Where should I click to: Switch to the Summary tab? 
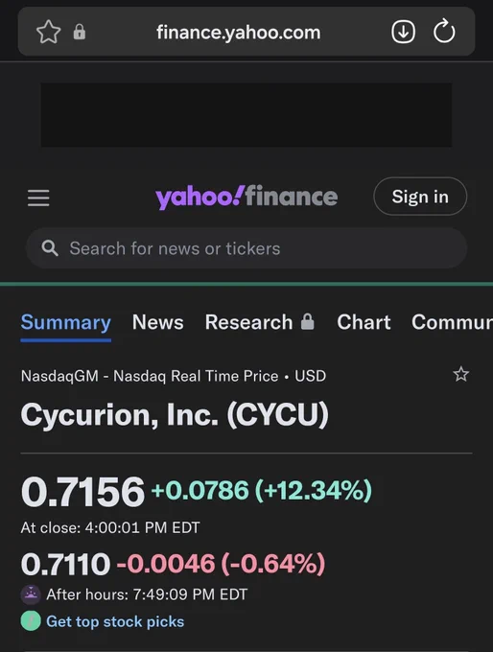pyautogui.click(x=66, y=323)
